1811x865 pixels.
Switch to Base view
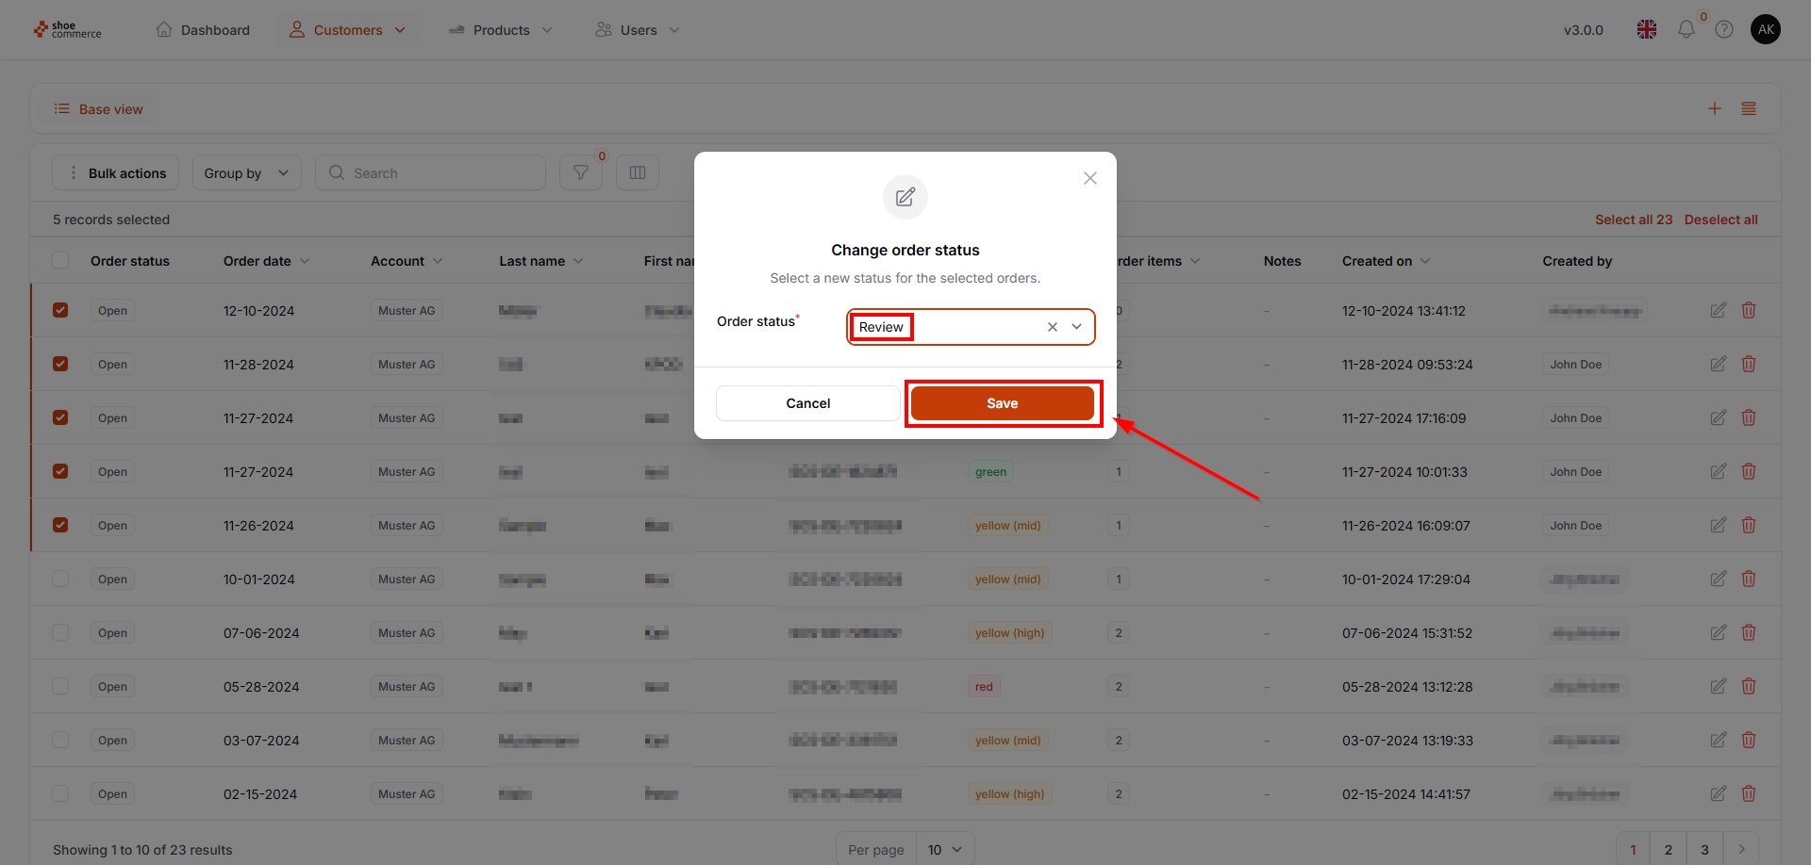tap(98, 109)
